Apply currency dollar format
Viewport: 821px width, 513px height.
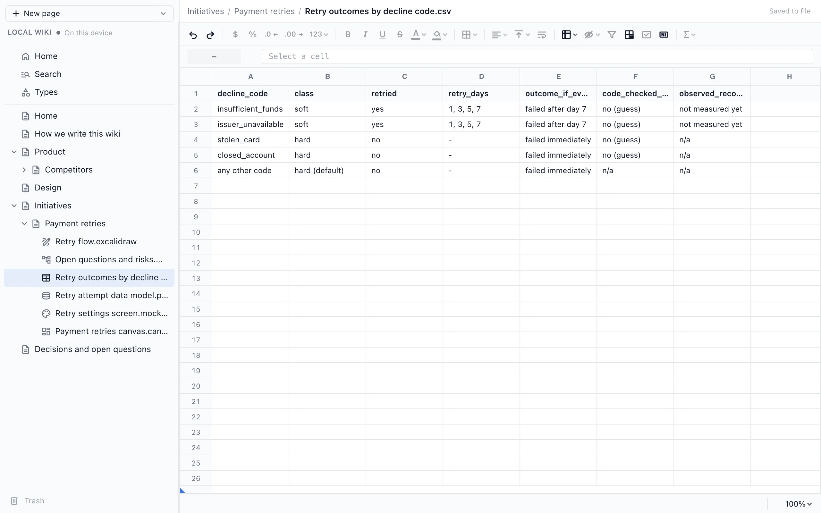pos(235,35)
